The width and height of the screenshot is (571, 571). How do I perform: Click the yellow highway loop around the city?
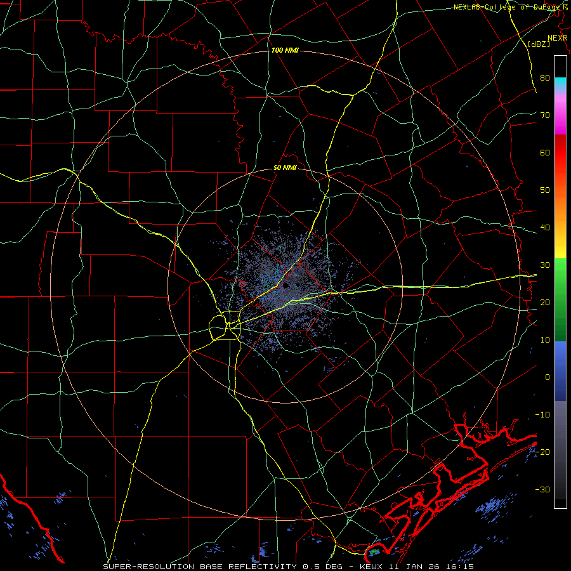225,325
